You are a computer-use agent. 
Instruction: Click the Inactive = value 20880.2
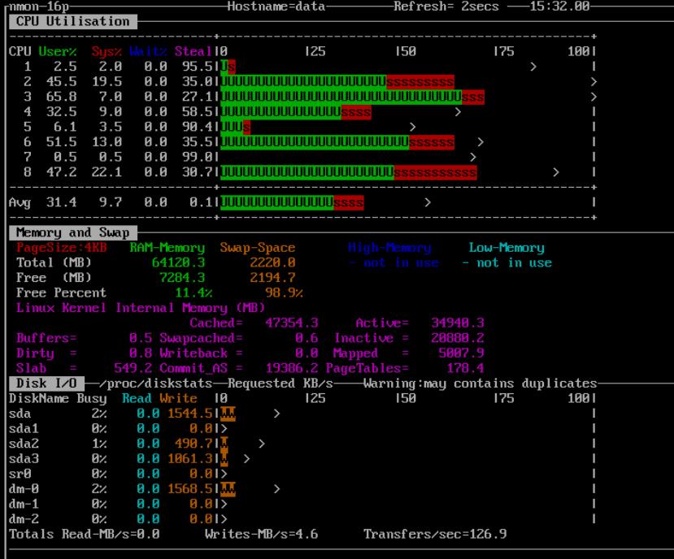click(x=458, y=338)
